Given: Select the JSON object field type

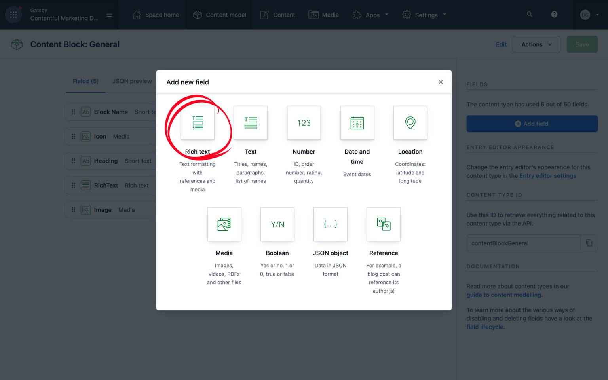Looking at the screenshot, I should [330, 224].
